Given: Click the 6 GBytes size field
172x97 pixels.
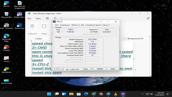Looking at the screenshot, I should point(70,32).
